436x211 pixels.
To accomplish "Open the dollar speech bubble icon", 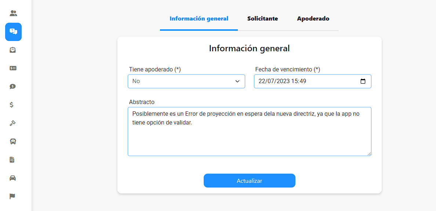I will (13, 86).
